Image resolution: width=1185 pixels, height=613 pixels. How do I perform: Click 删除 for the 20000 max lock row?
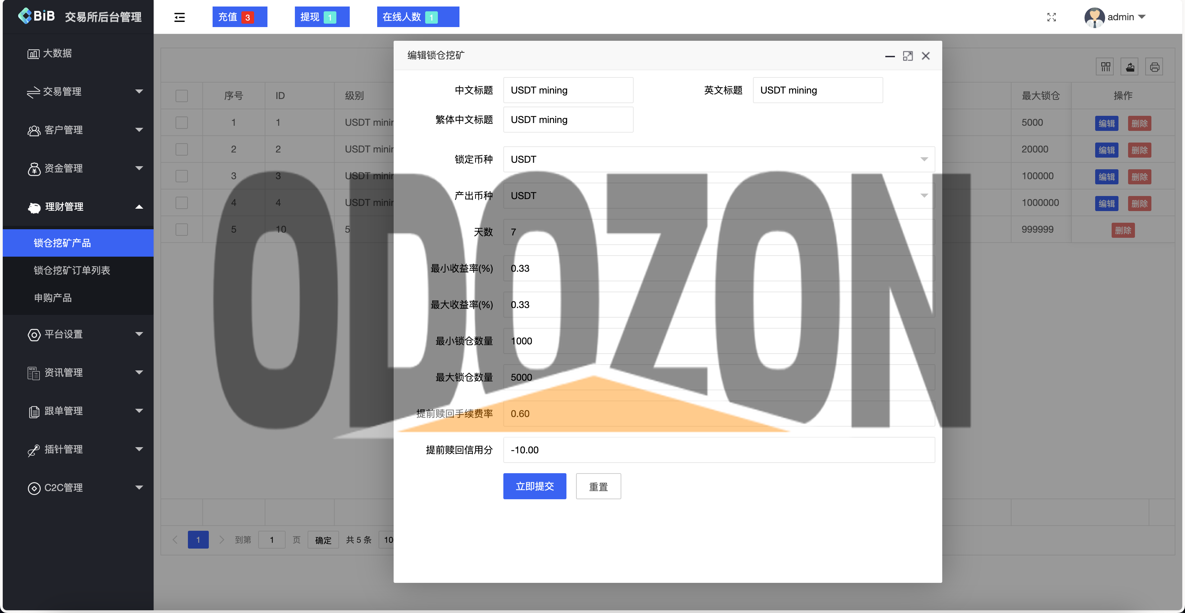tap(1139, 150)
